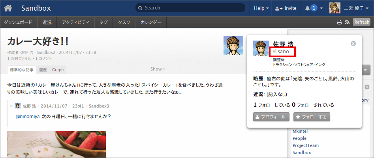Click the 1 添付ファイル・1 コメント line
374x158 pixels.
(x=30, y=58)
